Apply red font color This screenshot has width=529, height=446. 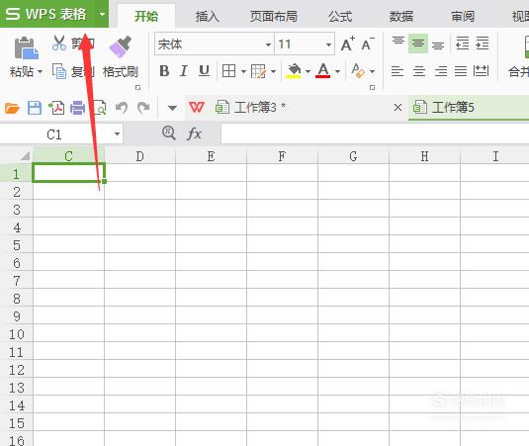point(323,71)
